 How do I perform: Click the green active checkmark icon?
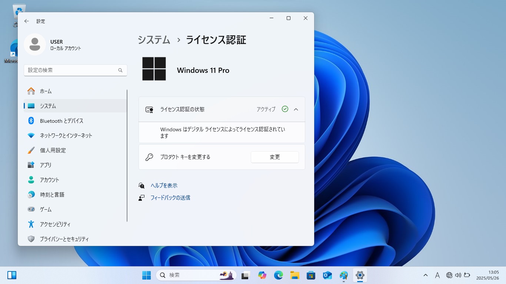click(285, 109)
